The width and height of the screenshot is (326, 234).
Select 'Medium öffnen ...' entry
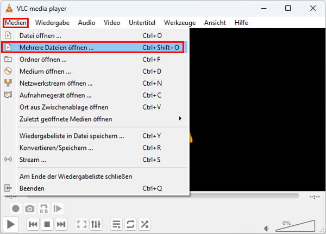point(95,71)
